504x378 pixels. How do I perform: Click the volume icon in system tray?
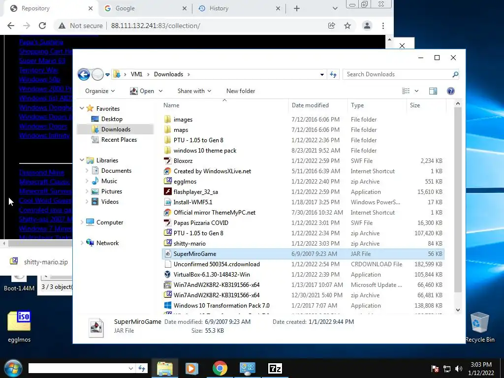pyautogui.click(x=459, y=368)
